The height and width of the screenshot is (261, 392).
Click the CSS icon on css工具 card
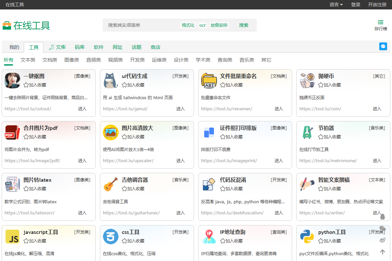click(x=110, y=237)
